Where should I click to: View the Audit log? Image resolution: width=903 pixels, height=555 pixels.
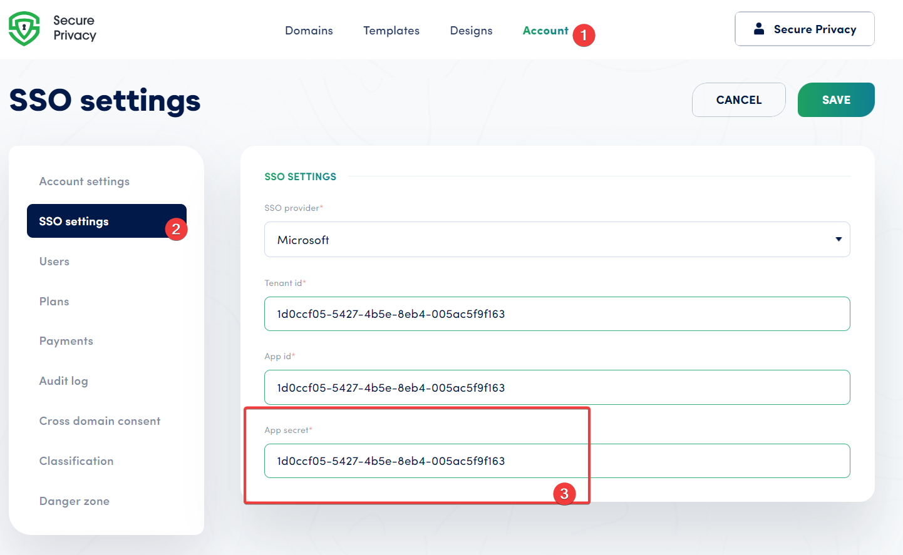point(63,380)
